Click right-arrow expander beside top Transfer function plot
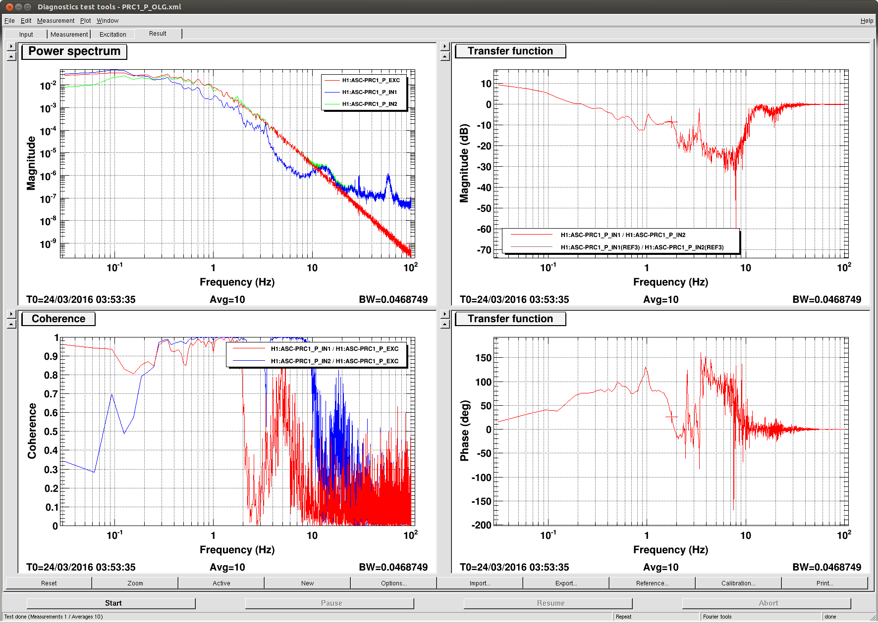The width and height of the screenshot is (878, 623). tap(445, 47)
